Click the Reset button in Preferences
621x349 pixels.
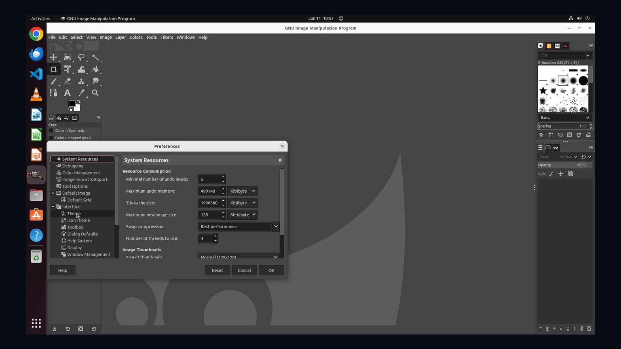point(217,270)
